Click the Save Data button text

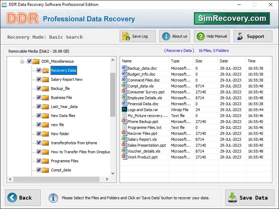click(x=254, y=198)
